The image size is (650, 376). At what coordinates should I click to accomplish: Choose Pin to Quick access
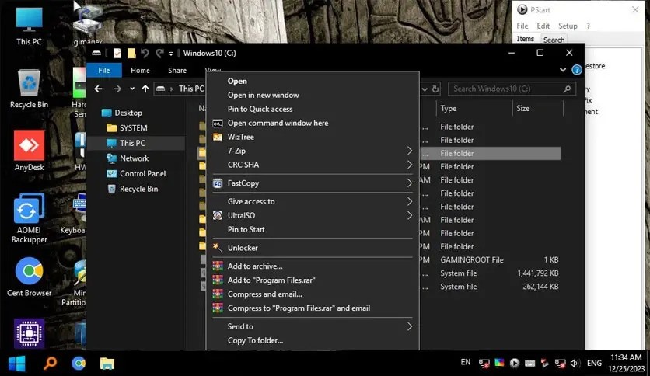260,109
